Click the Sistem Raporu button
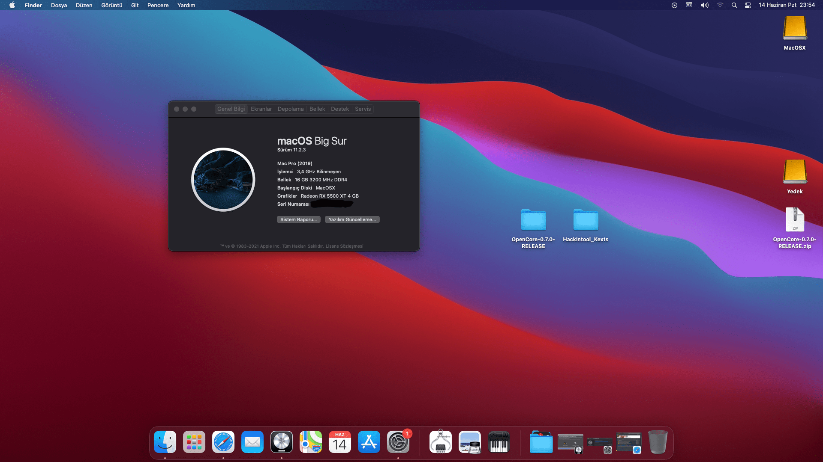This screenshot has height=462, width=823. pyautogui.click(x=298, y=219)
